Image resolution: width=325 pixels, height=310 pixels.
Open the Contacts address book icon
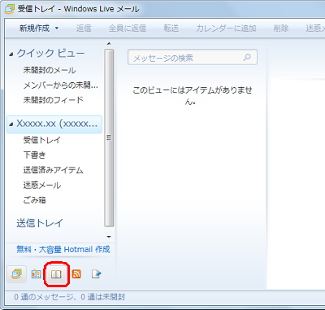(56, 274)
